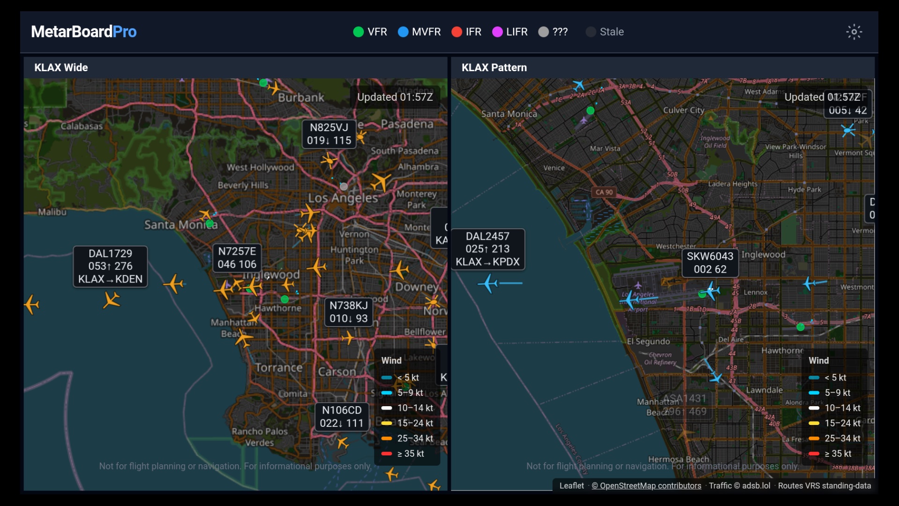The height and width of the screenshot is (506, 899).
Task: Click the 10–14 kt wind legend entry, wide map
Action: (x=407, y=408)
